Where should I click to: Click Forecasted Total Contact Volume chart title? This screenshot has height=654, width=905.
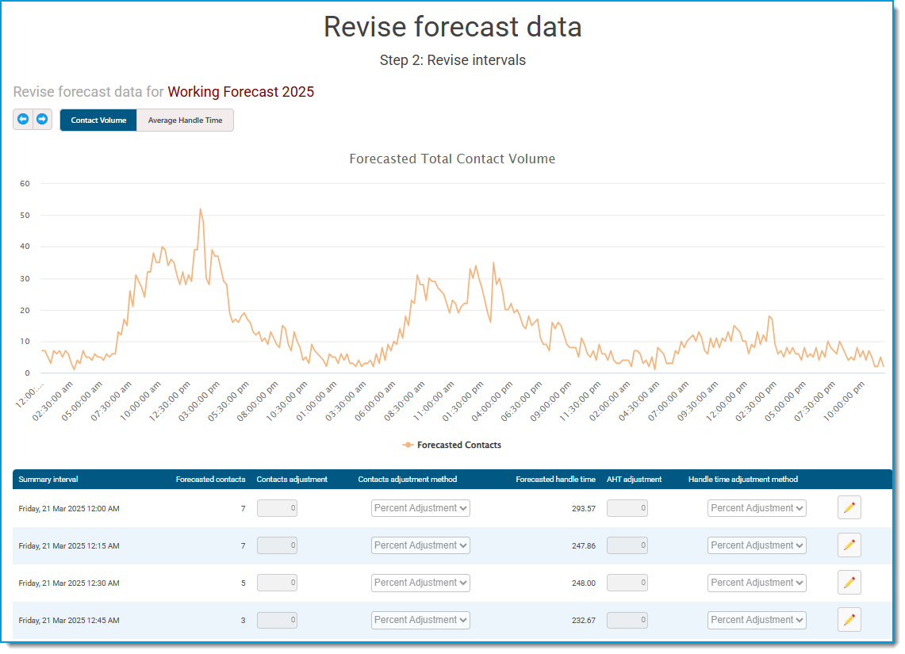tap(452, 159)
